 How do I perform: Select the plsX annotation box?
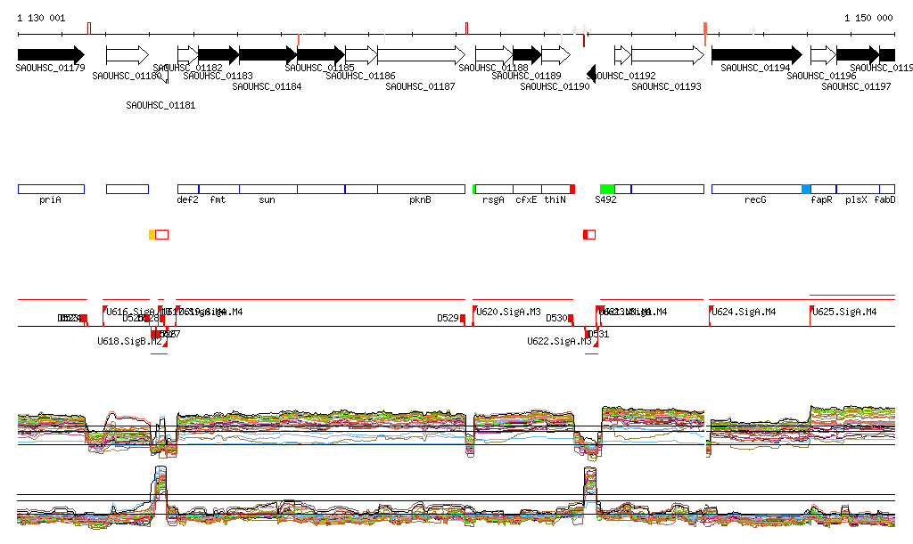coord(858,189)
